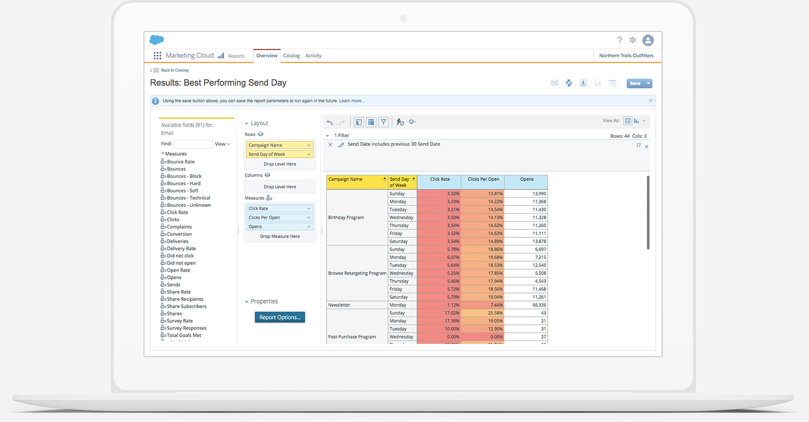Sort the Send Day of Week column
The height and width of the screenshot is (422, 809).
point(414,179)
